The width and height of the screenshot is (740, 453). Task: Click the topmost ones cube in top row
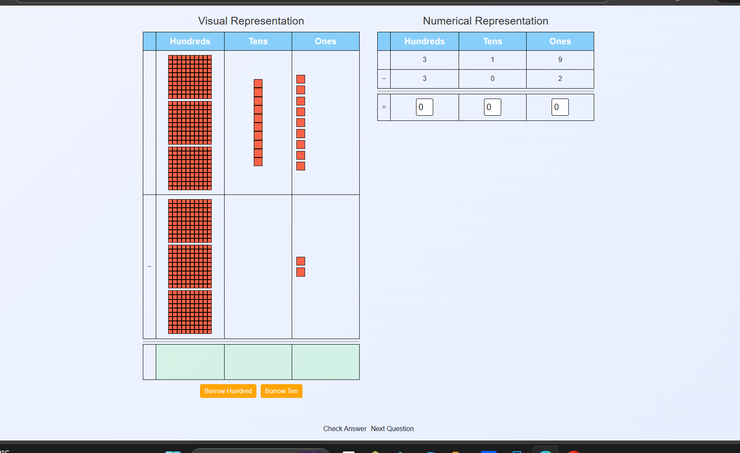coord(301,79)
